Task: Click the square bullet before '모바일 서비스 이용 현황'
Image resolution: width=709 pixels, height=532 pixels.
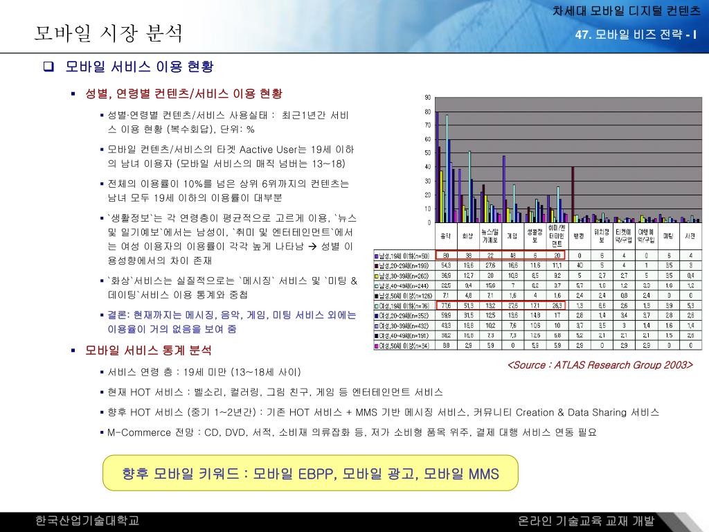Action: tap(48, 66)
